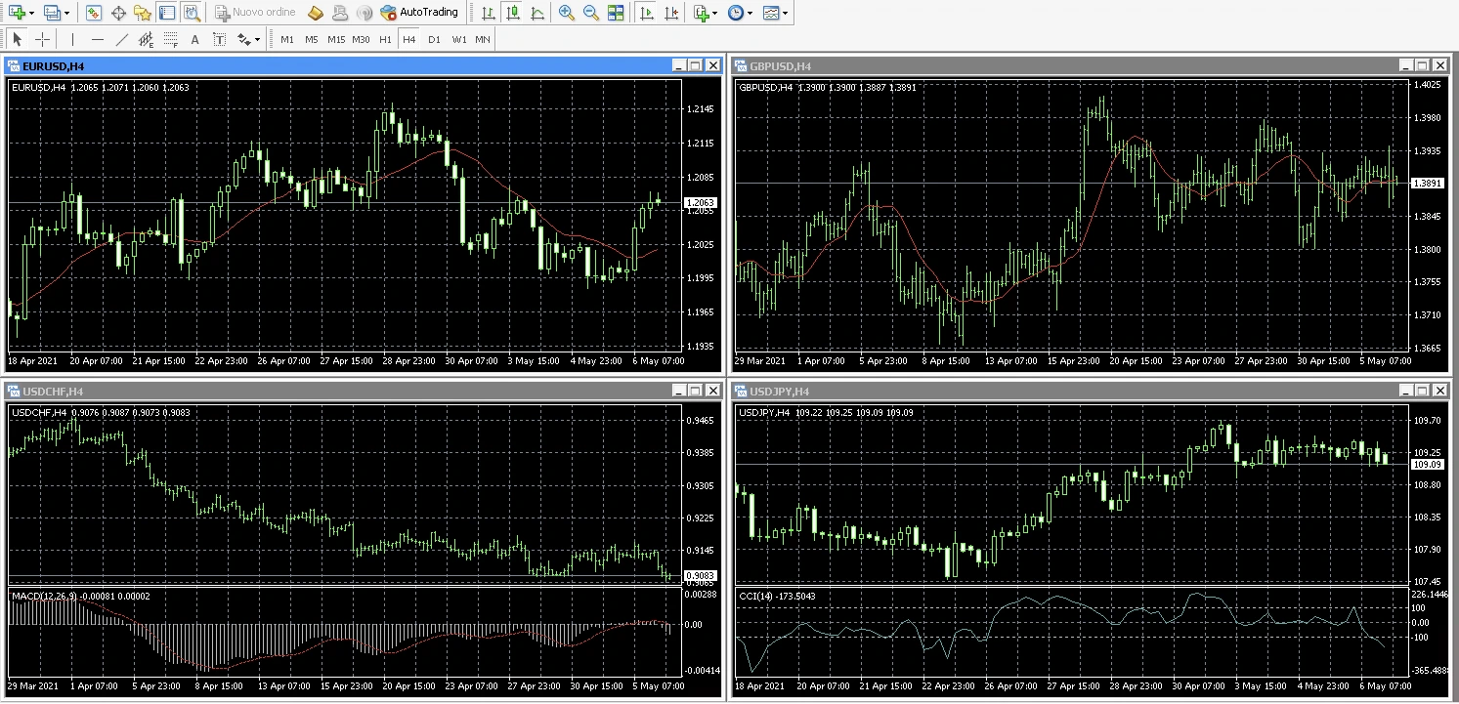Tile the chart windows
Screen dimensions: 1459x704
coord(616,12)
